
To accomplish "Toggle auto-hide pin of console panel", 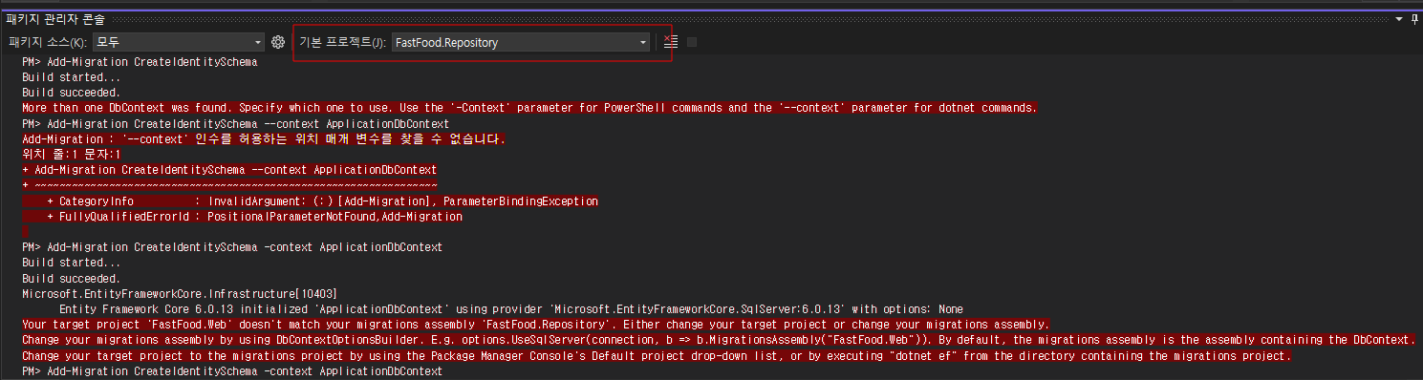I will 1414,19.
